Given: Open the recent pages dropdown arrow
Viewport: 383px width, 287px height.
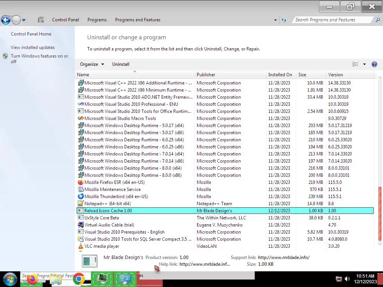Looking at the screenshot, I should (24, 20).
